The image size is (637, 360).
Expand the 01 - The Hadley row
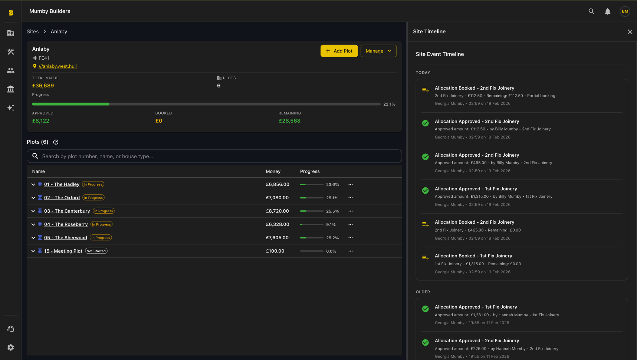(33, 184)
